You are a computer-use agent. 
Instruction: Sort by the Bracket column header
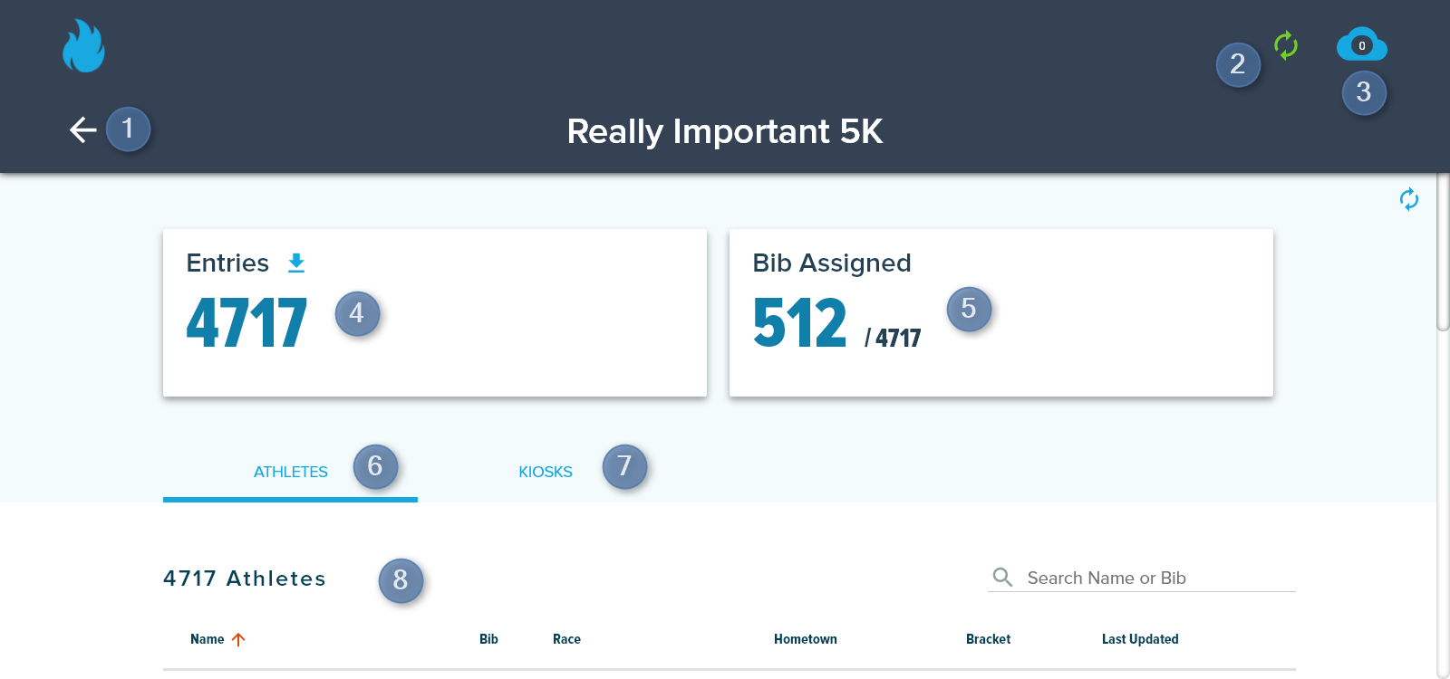click(x=988, y=639)
